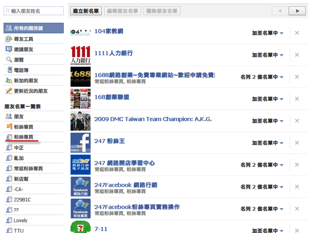Screen dimensions: 311x233
Task: Click the phone icon beside 電話簿
Action: [x=10, y=70]
